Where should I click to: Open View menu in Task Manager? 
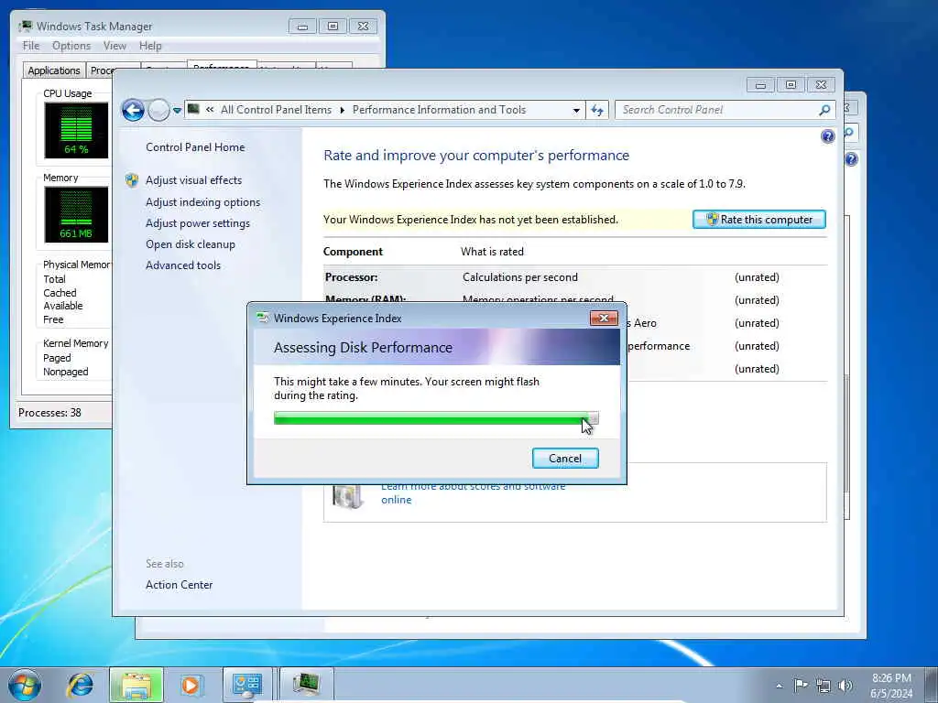tap(115, 46)
